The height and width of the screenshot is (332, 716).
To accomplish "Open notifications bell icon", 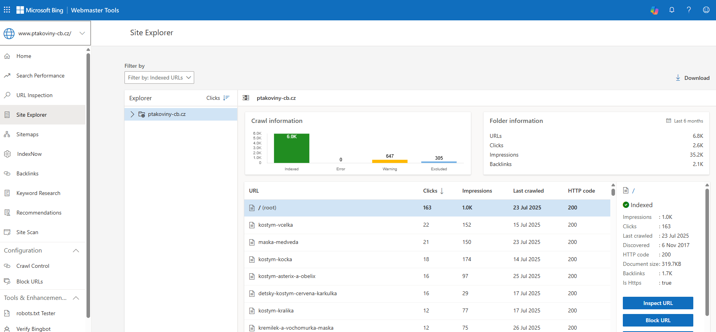I will (672, 10).
